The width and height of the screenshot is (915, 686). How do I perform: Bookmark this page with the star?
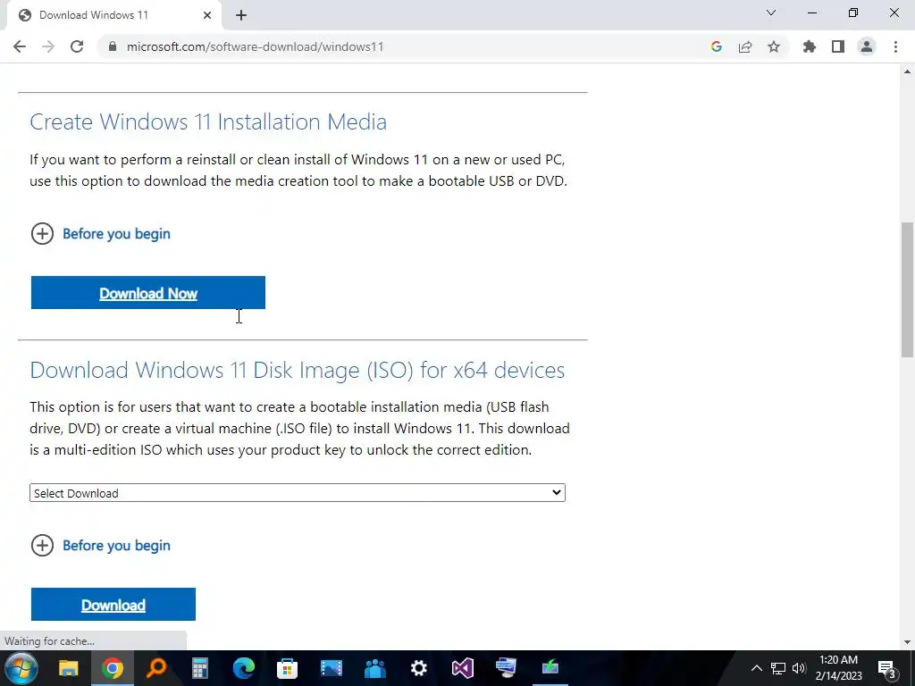click(x=774, y=46)
